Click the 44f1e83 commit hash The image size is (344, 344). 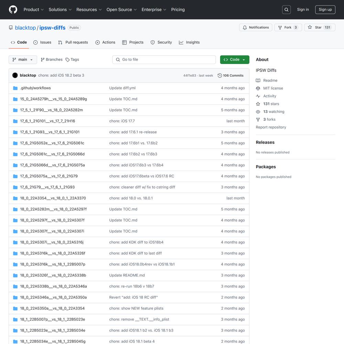tap(190, 75)
